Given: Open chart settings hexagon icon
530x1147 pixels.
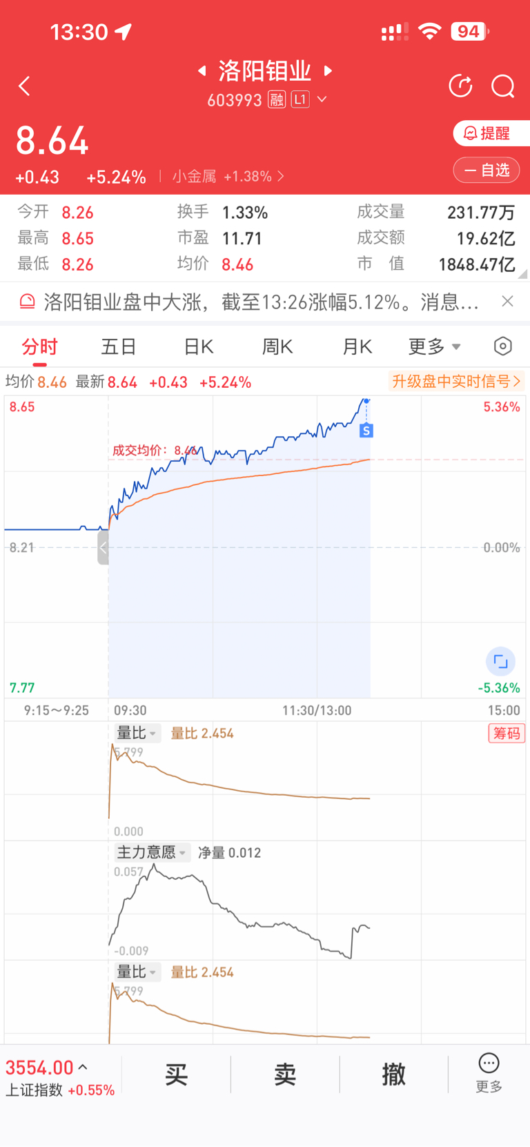Looking at the screenshot, I should (503, 346).
